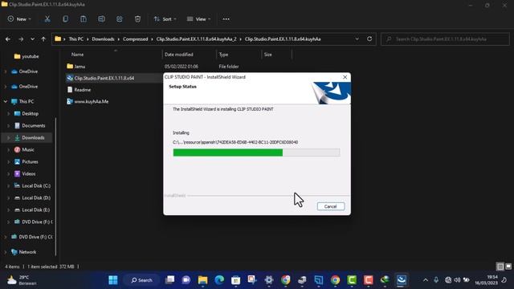Click This PC in address bar
514x289 pixels.
click(76, 39)
